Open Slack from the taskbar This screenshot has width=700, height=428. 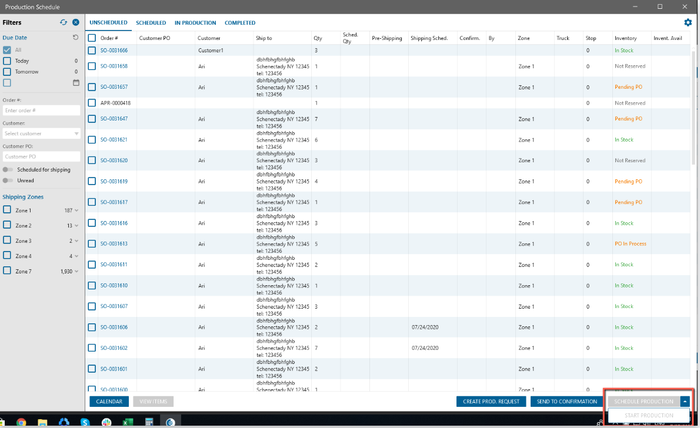pos(106,422)
